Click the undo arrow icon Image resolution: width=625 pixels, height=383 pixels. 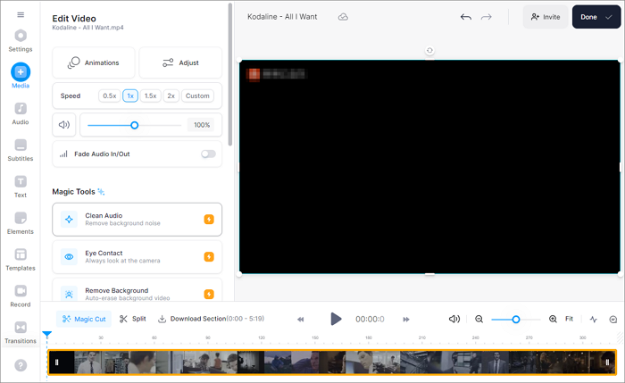click(465, 17)
